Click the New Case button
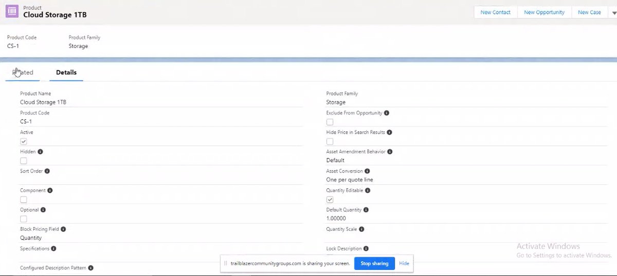 (589, 12)
